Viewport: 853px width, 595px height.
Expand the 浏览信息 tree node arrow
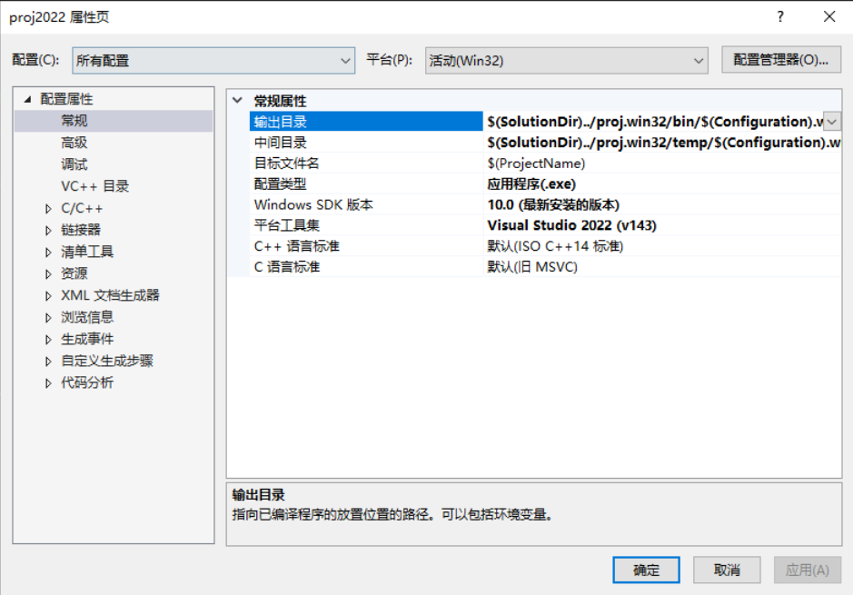coord(48,317)
